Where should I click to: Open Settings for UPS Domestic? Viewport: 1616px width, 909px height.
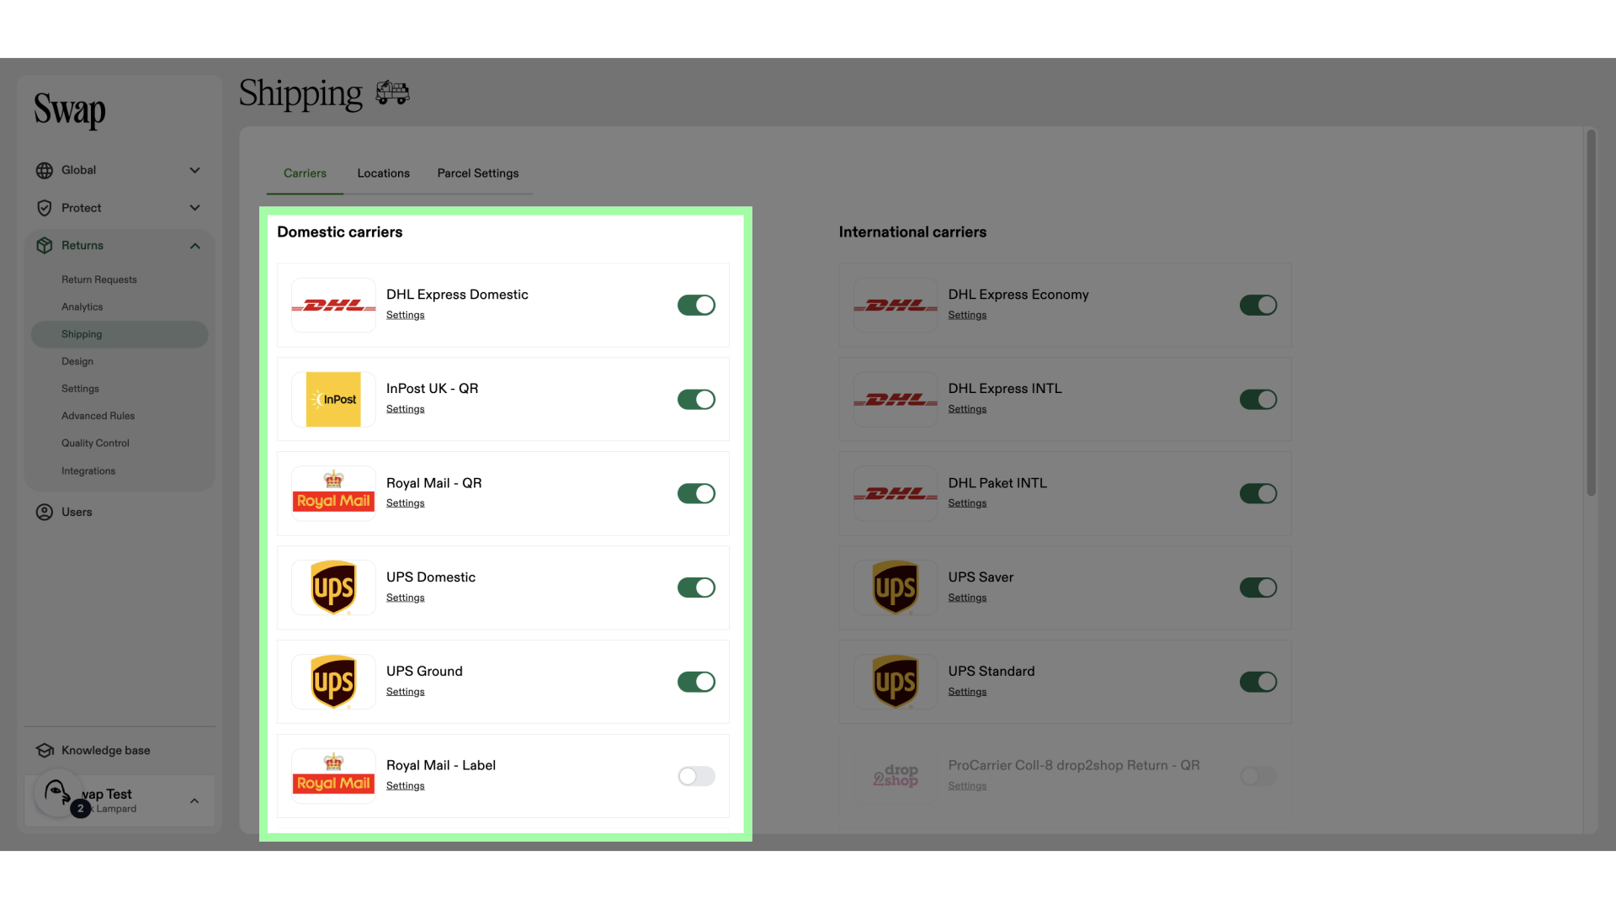pyautogui.click(x=405, y=598)
